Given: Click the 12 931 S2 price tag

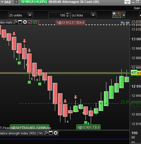Looking at the screenshot, I should 136,104.
